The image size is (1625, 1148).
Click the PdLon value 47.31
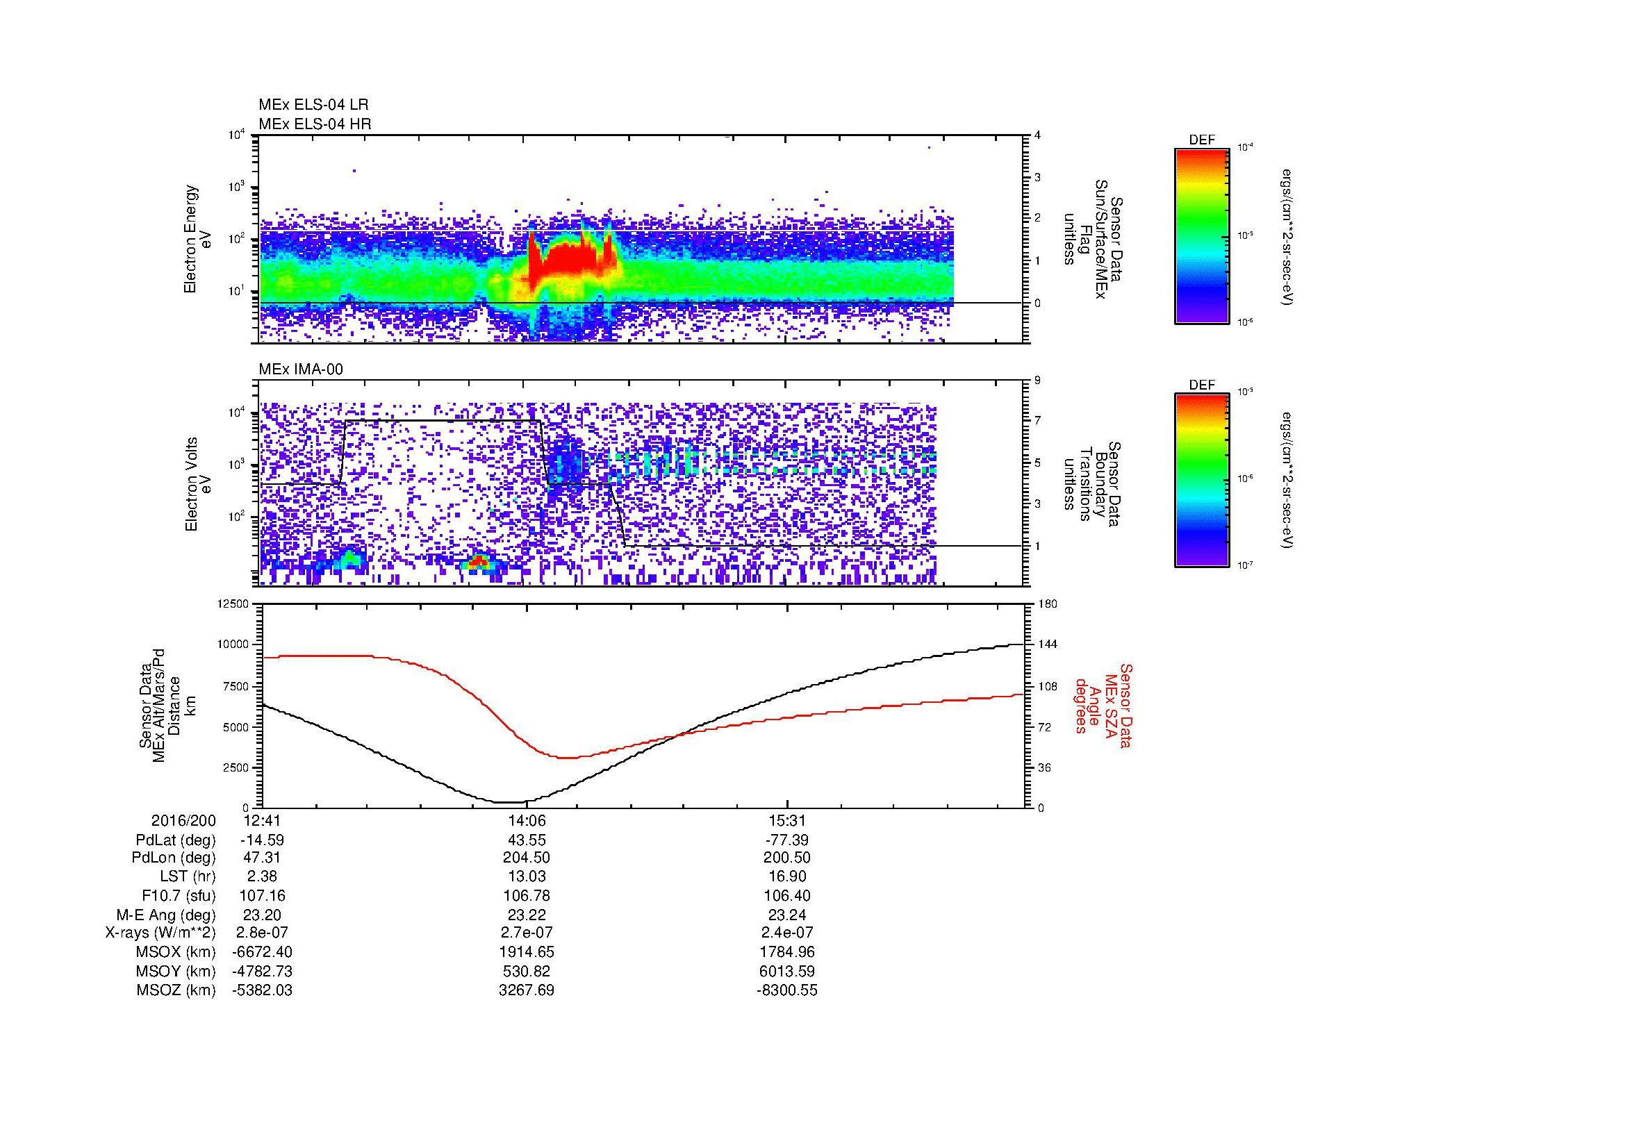pos(262,858)
